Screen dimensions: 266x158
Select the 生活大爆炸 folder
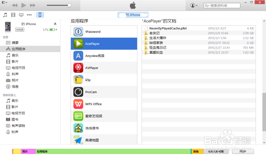click(199, 38)
